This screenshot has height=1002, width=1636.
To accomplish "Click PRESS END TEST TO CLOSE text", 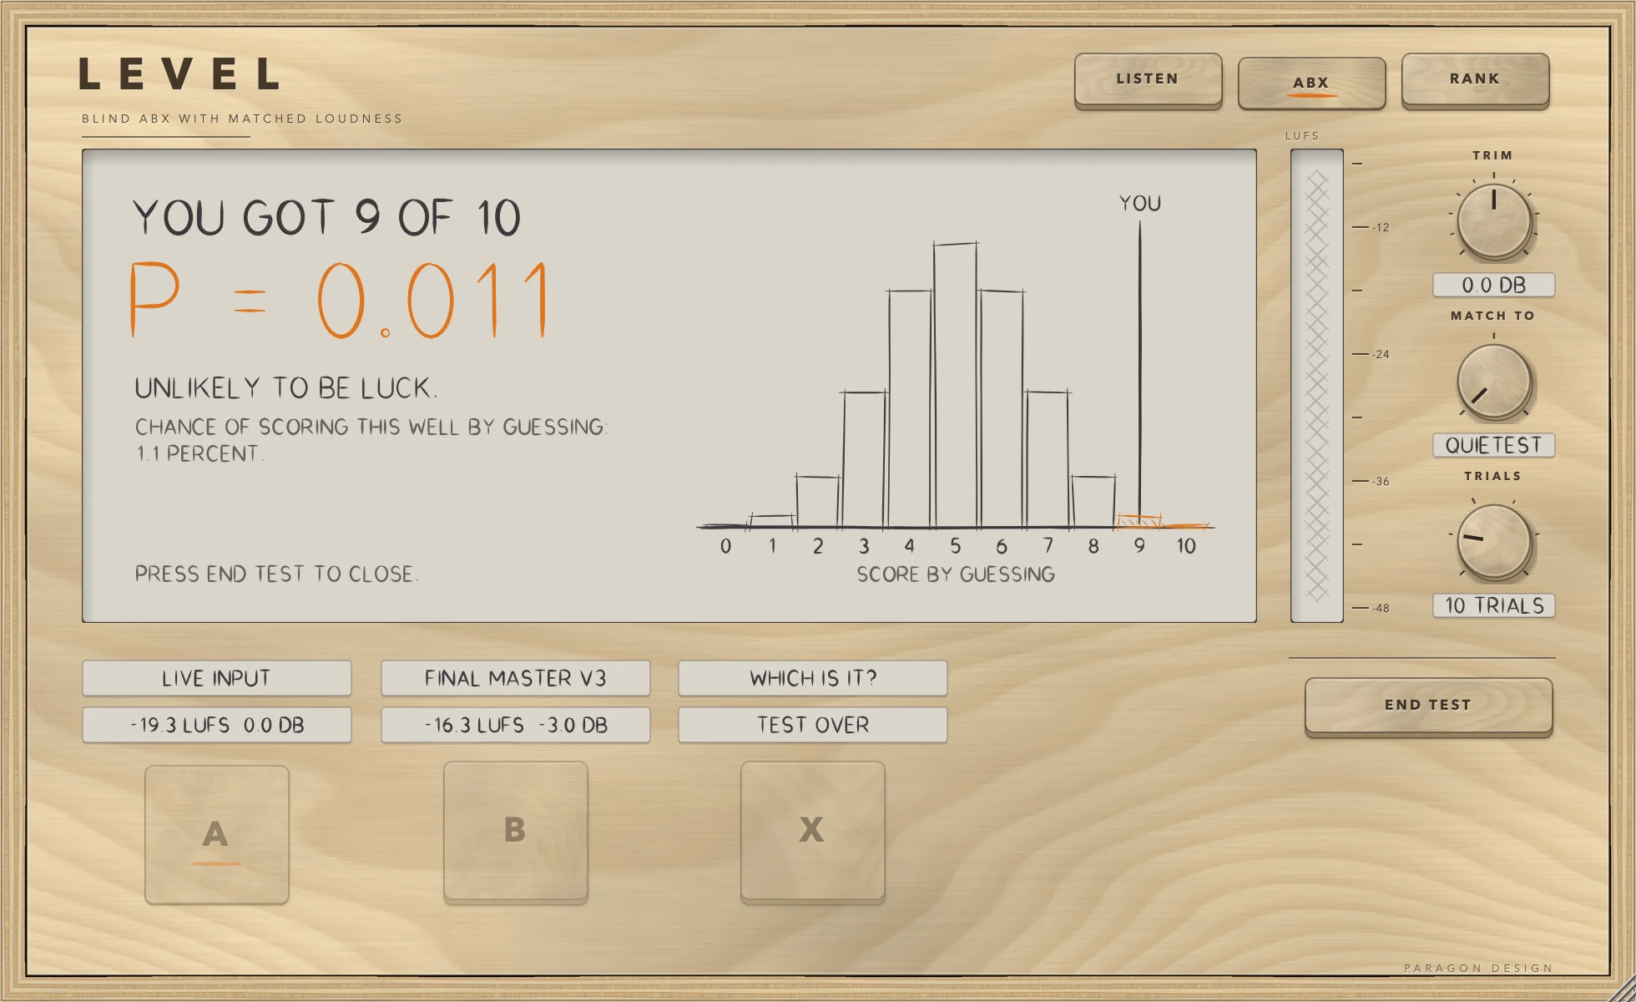I will tap(276, 574).
